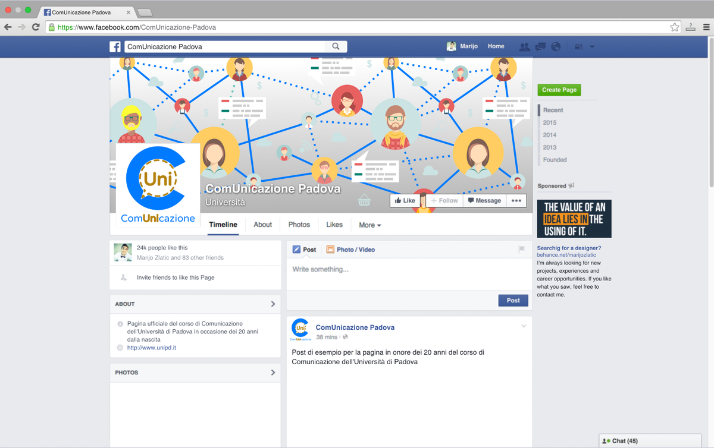
Task: Click the flag icon in the post composer
Action: [x=521, y=250]
